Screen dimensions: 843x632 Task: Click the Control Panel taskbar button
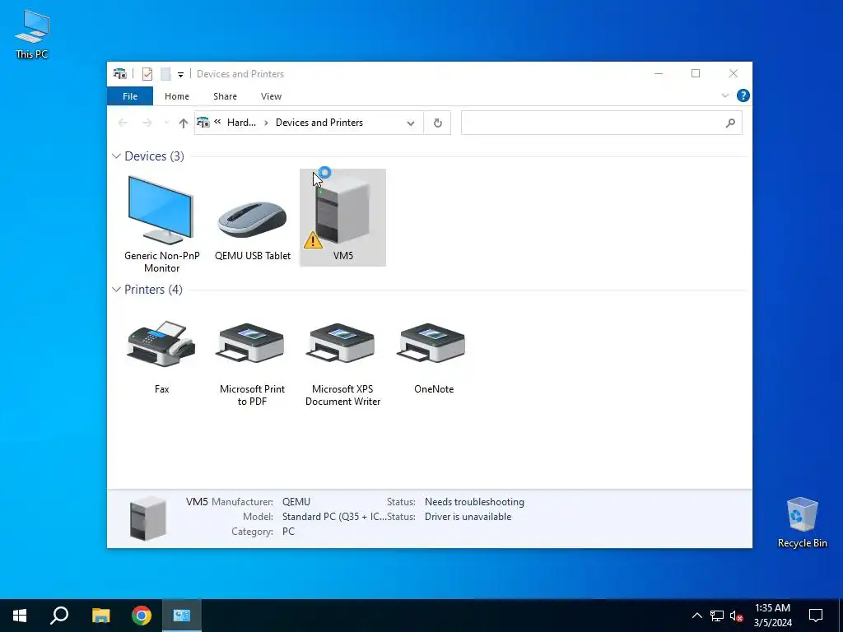coord(182,616)
